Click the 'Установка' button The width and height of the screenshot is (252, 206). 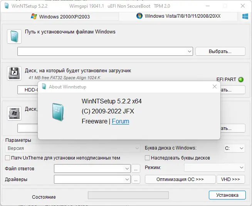[227, 195]
